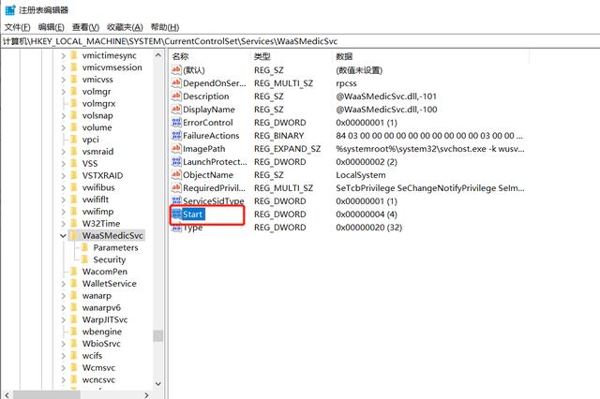Select the volmgrx folder icon
The image size is (600, 399).
74,103
